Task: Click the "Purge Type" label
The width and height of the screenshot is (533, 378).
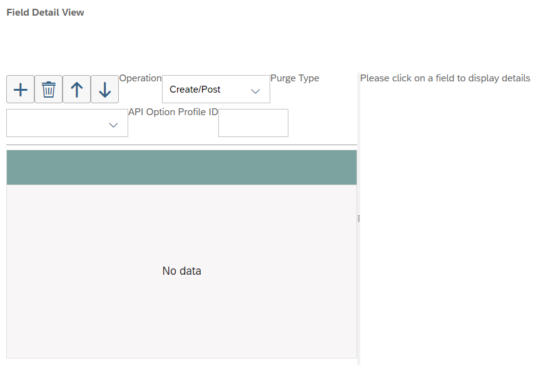Action: click(x=295, y=78)
